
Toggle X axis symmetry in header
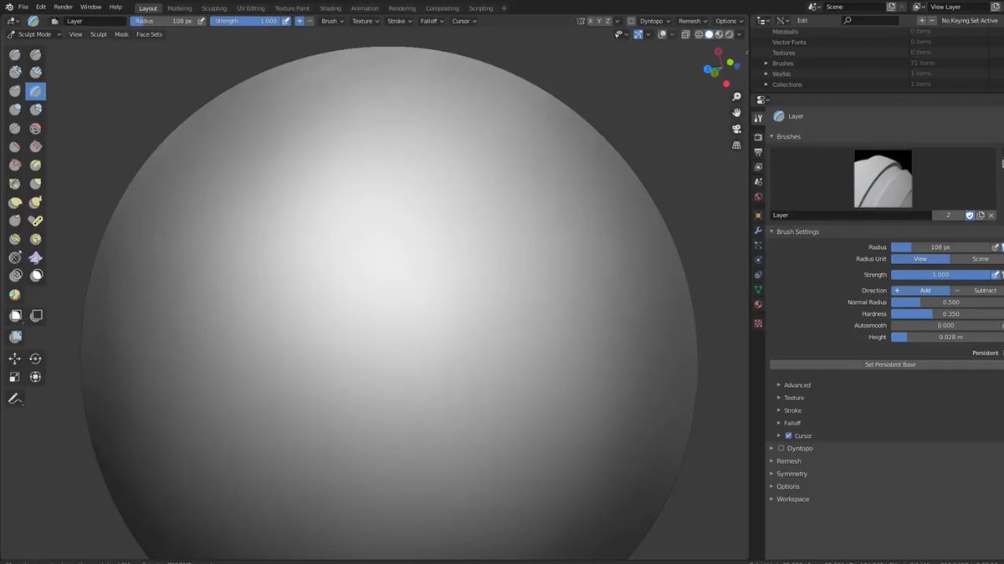pos(591,21)
